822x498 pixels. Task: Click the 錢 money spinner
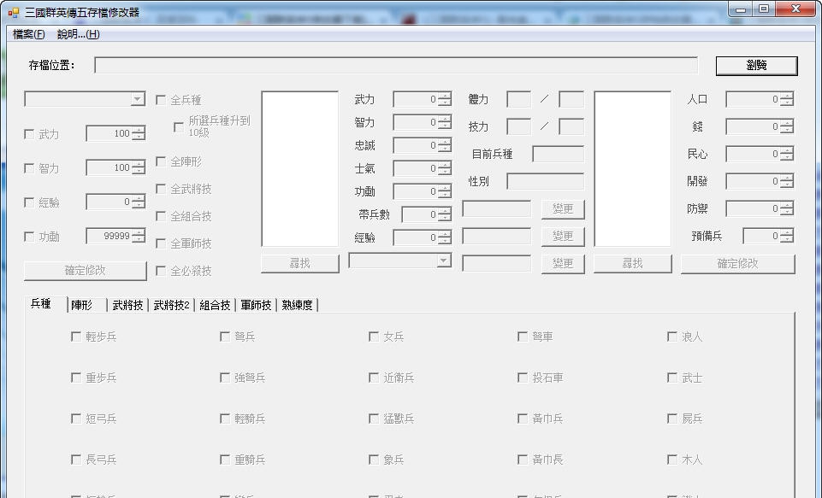tap(760, 126)
